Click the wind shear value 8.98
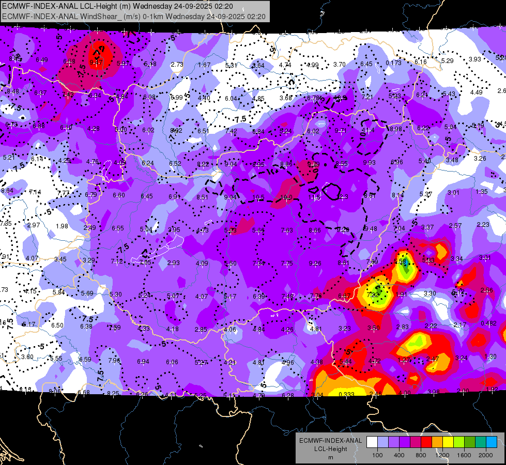Viewport: 506px width, 465px height. click(x=396, y=129)
